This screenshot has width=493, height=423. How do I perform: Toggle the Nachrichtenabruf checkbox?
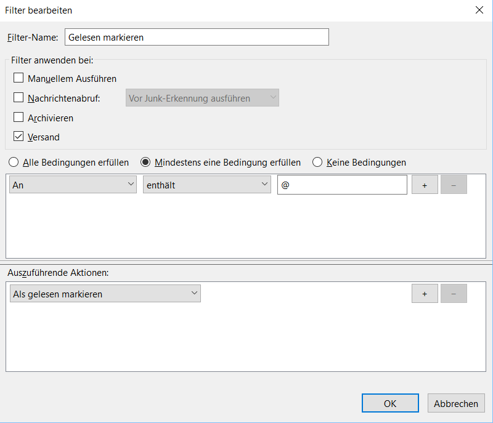pos(18,98)
